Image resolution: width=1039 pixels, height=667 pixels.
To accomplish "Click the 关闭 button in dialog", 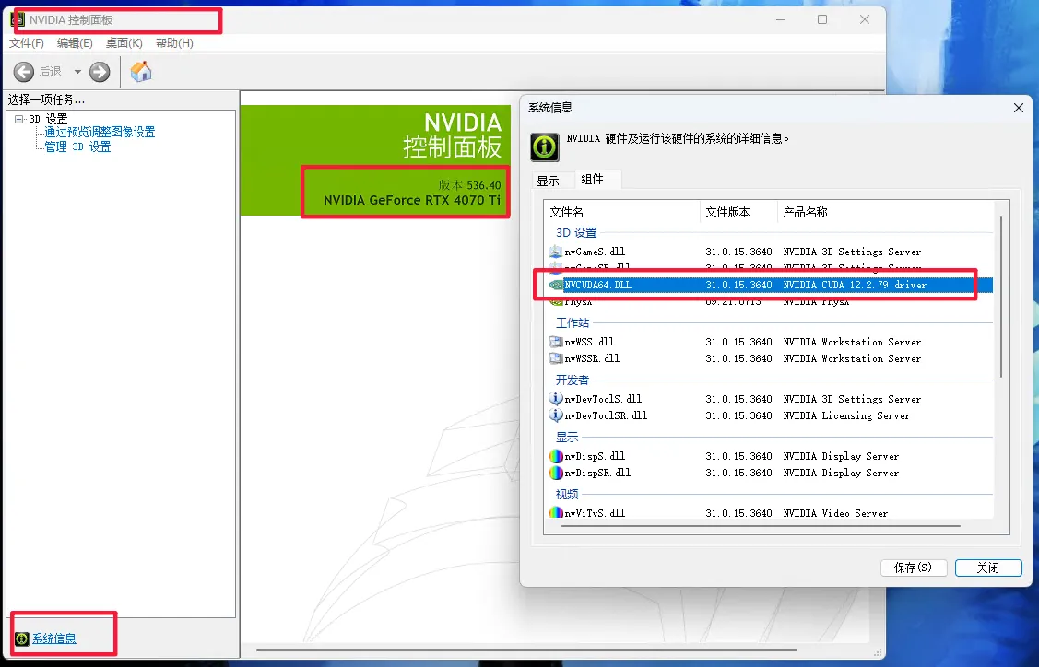I will [x=988, y=568].
